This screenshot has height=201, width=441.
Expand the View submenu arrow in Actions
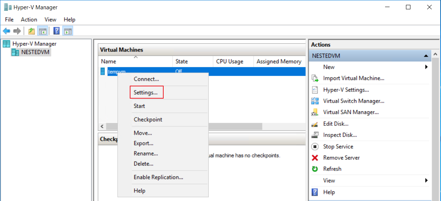click(426, 181)
